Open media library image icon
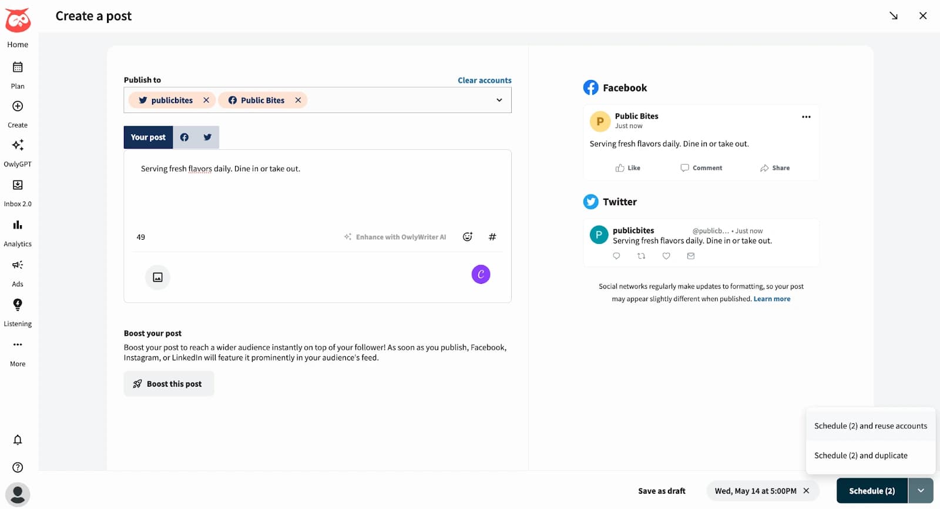This screenshot has height=509, width=940. pyautogui.click(x=157, y=277)
